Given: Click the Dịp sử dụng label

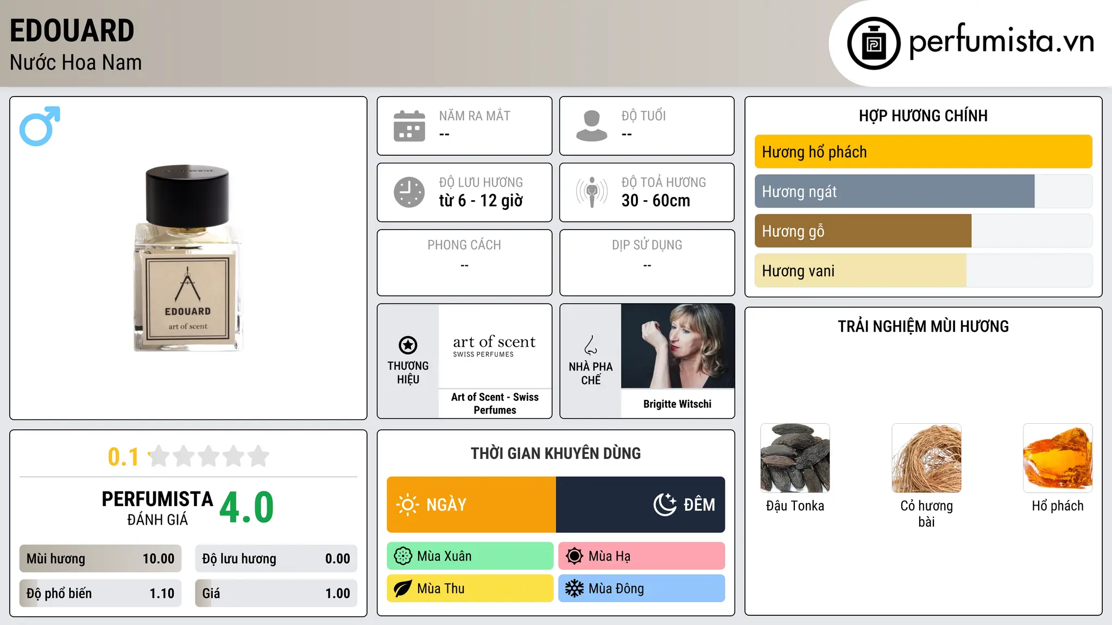Looking at the screenshot, I should coord(647,245).
